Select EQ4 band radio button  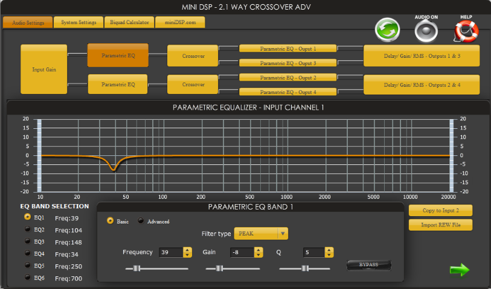click(x=28, y=253)
